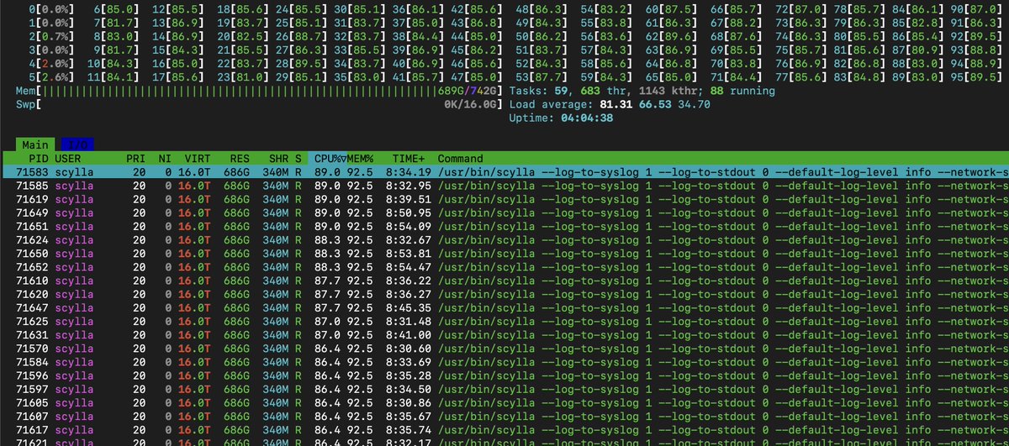1009x446 pixels.
Task: Click the Swp usage bar meter
Action: (x=260, y=104)
